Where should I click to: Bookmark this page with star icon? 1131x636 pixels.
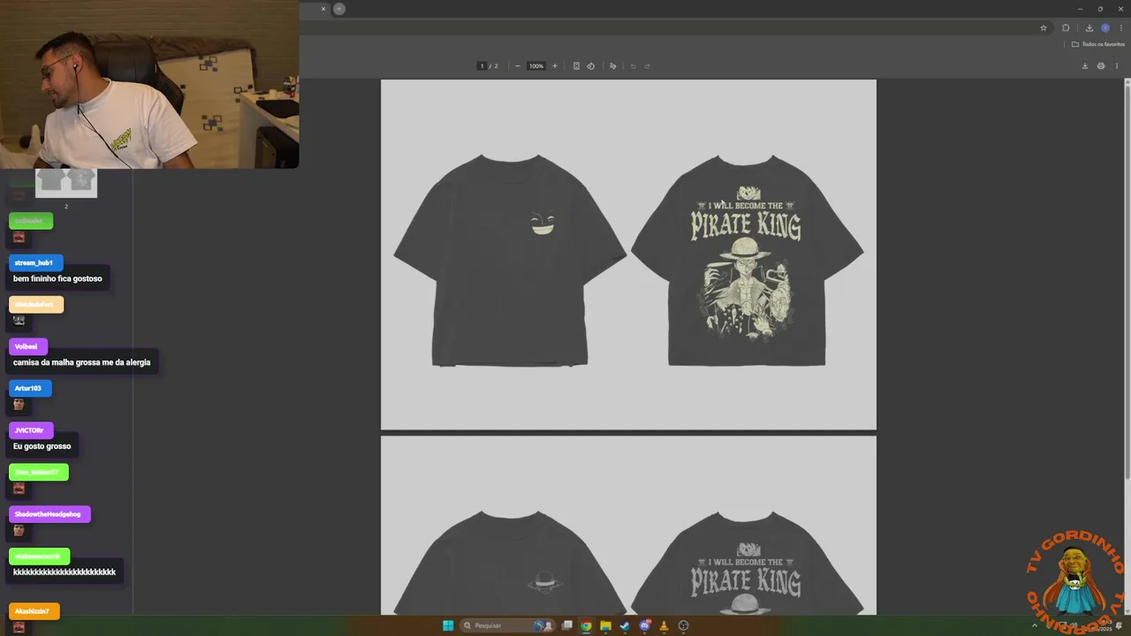(1044, 28)
